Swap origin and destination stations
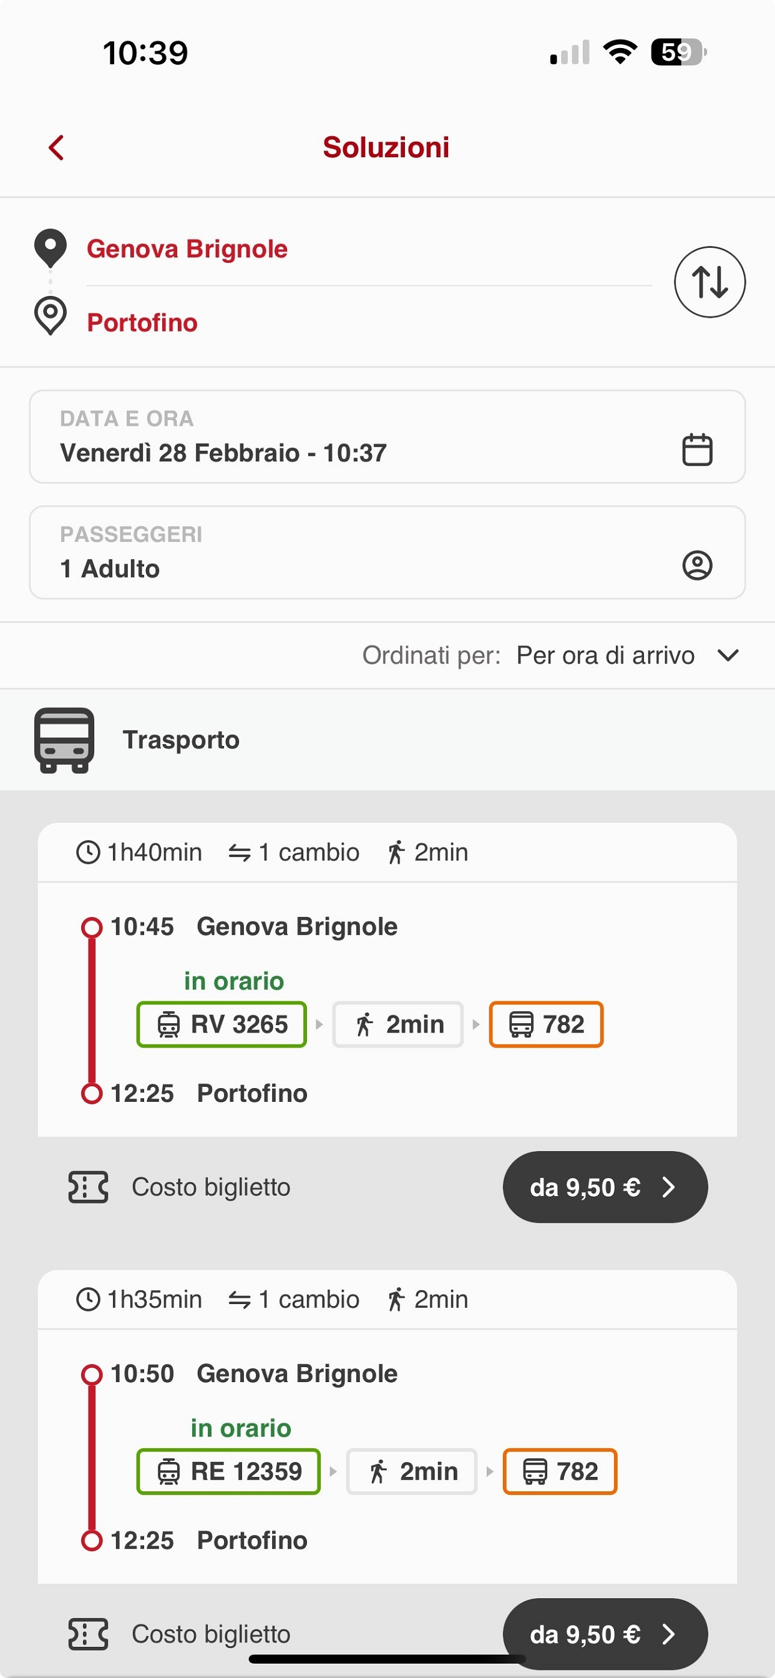 coord(709,282)
